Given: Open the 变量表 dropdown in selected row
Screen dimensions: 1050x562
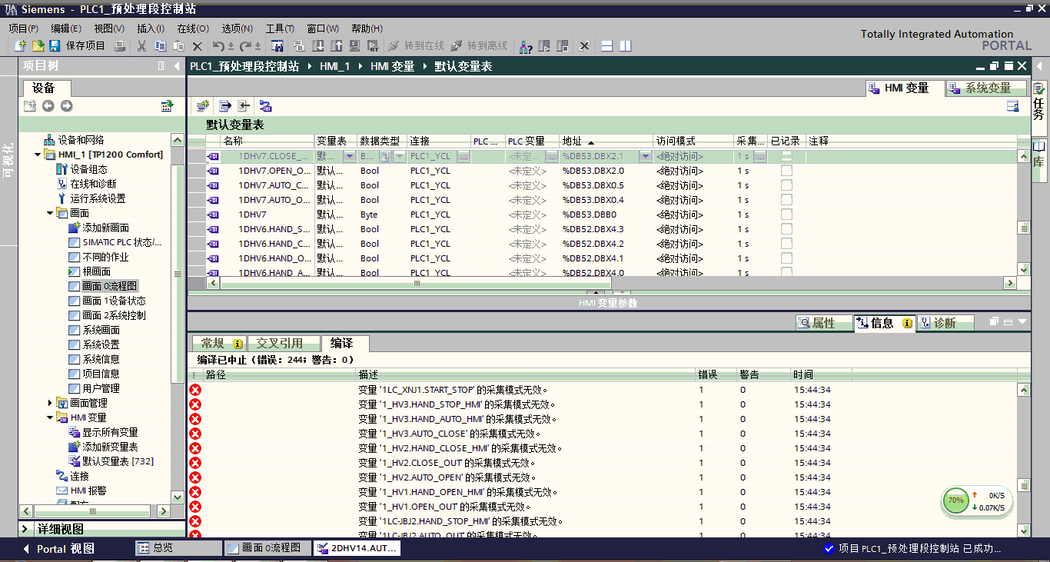Looking at the screenshot, I should (350, 156).
